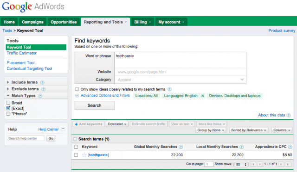Click the About this data link
297x172 pixels.
tap(271, 115)
